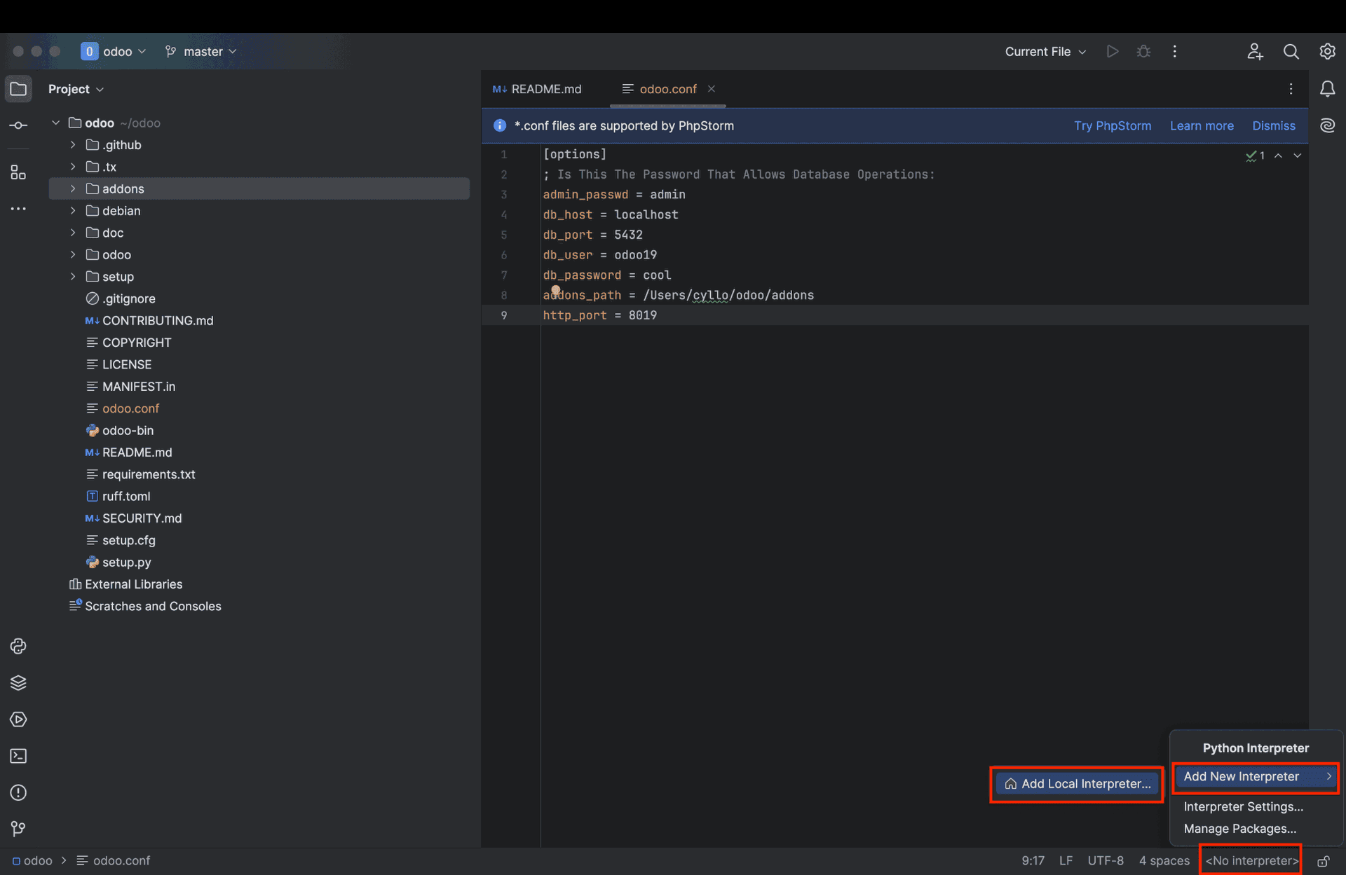
Task: Click the Try PhpStorm link
Action: (x=1112, y=126)
